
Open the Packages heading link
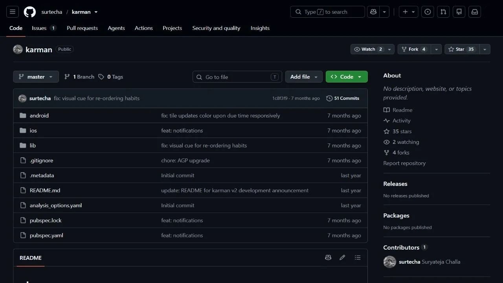point(396,216)
